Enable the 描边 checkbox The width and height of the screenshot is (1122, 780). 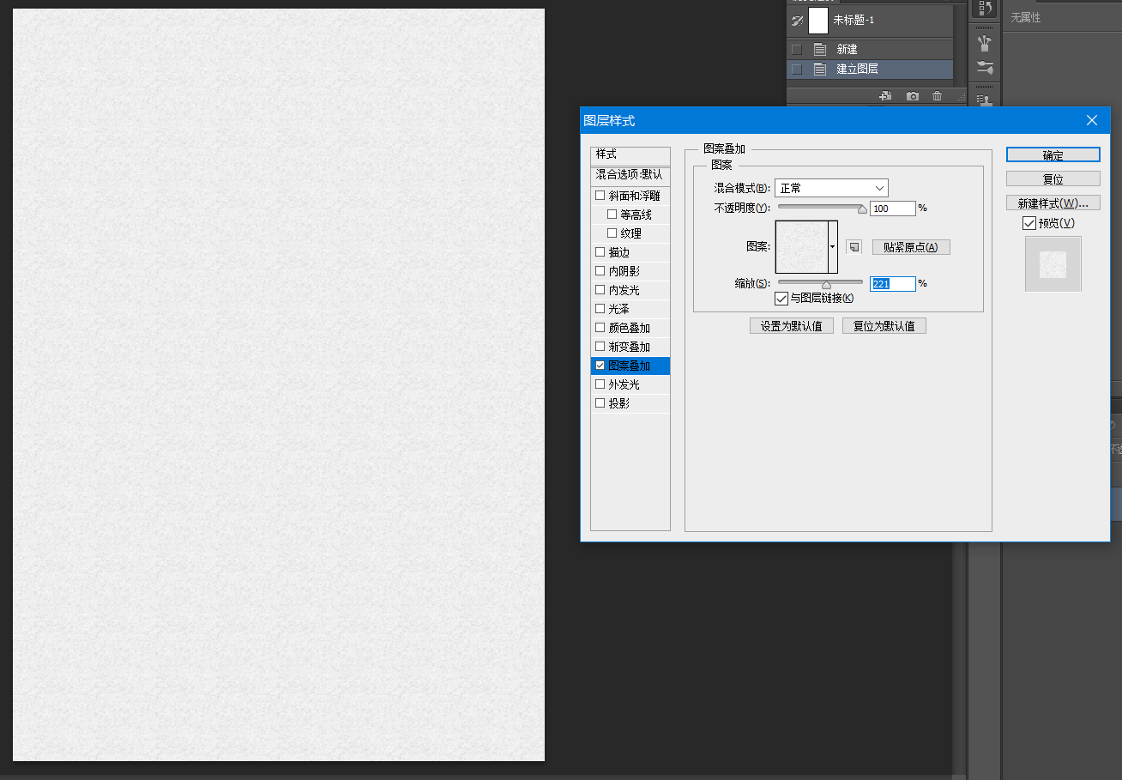[x=600, y=252]
